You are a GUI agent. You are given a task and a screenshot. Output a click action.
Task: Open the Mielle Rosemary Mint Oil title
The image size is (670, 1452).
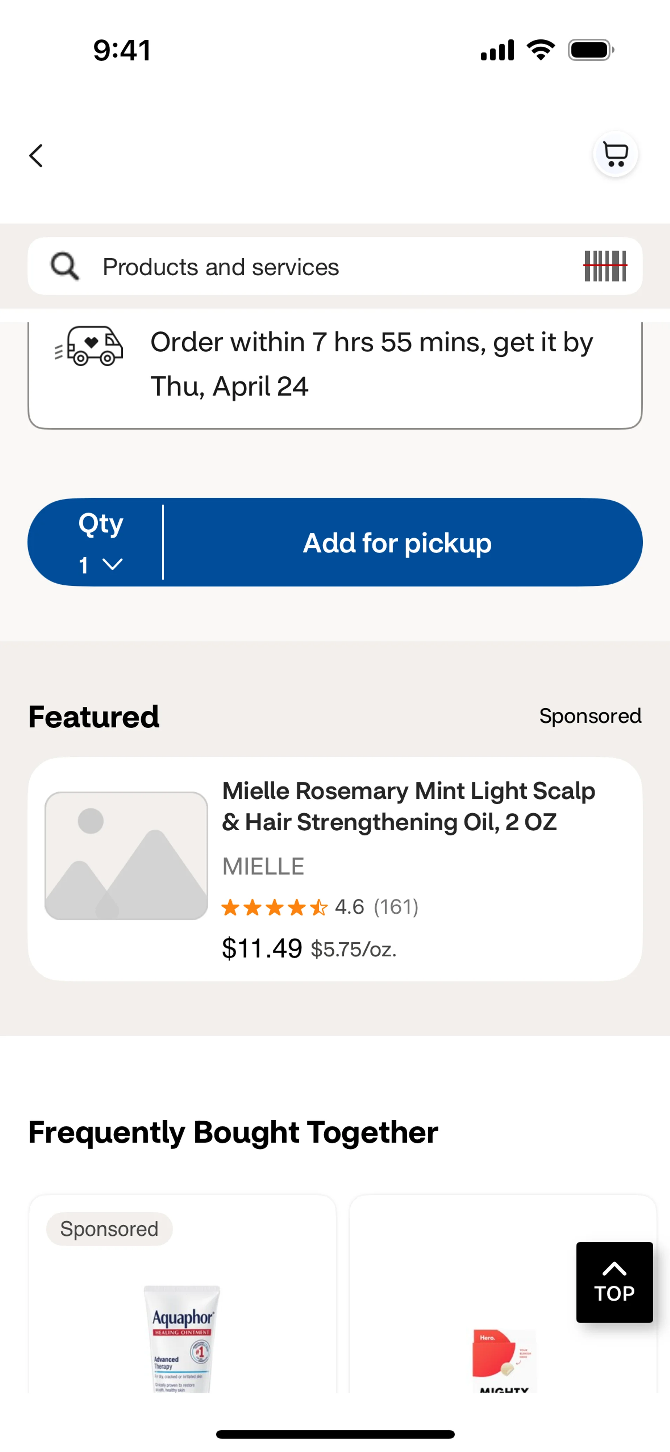pyautogui.click(x=408, y=807)
